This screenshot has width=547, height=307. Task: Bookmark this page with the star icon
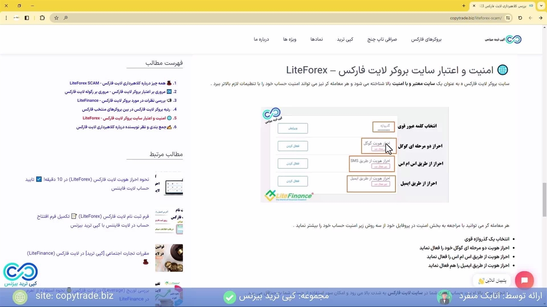coord(56,18)
